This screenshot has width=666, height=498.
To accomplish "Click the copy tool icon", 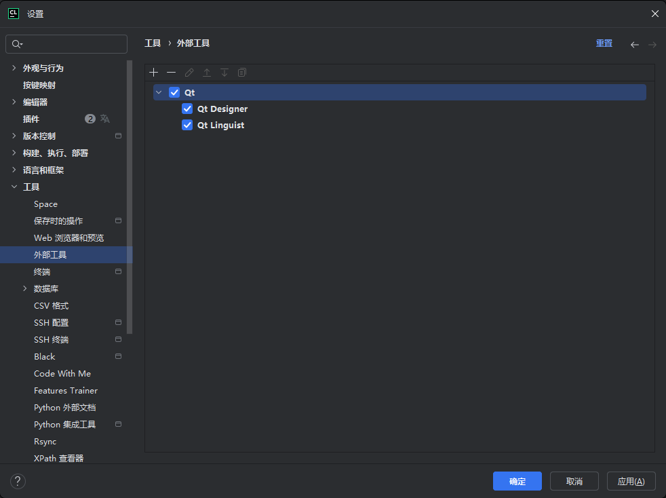I will coord(242,73).
